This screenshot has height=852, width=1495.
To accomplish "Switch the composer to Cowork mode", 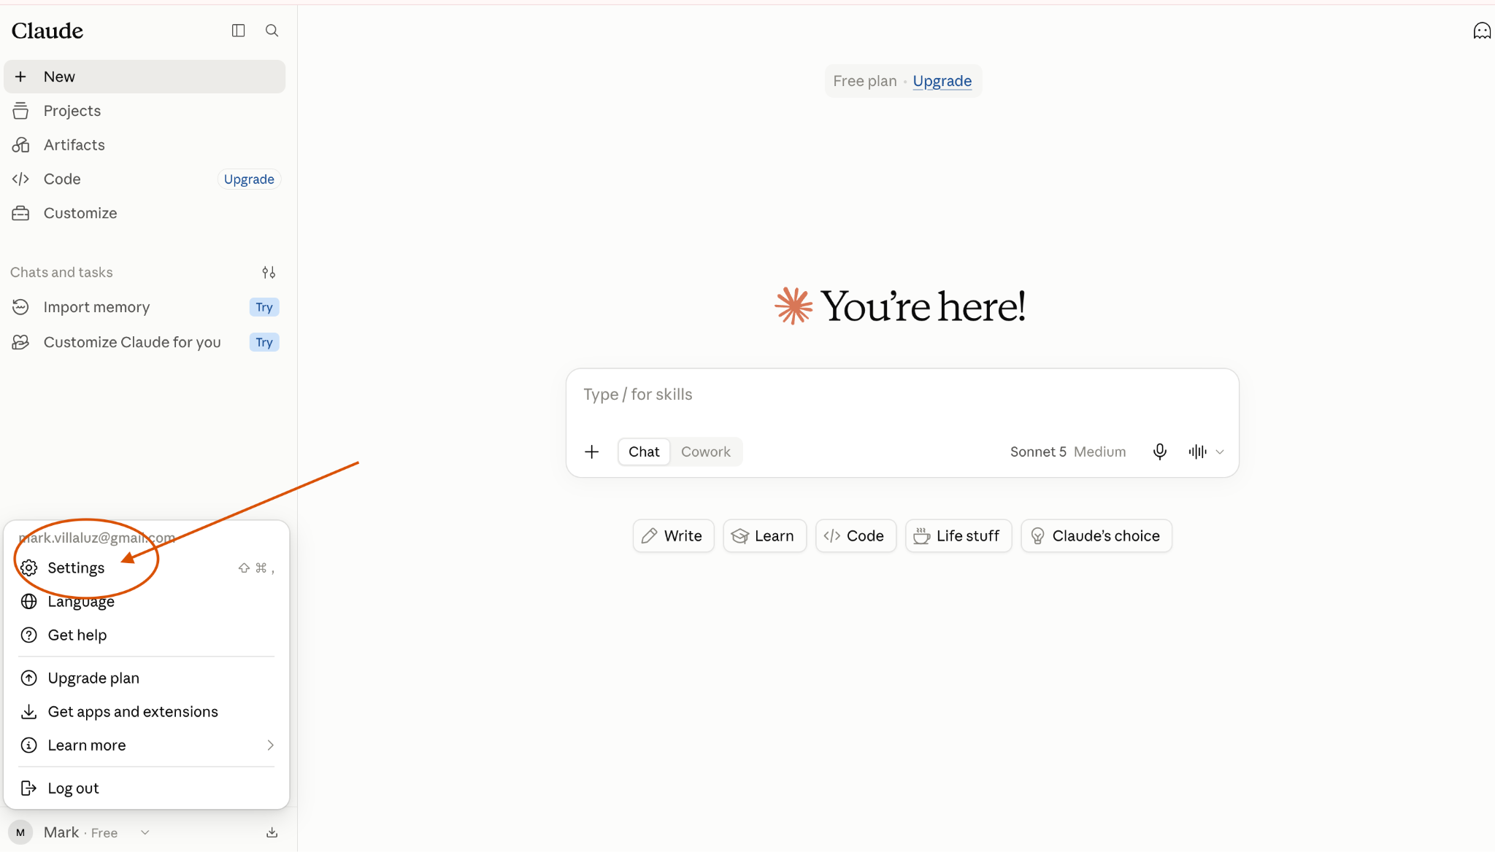I will pos(705,452).
